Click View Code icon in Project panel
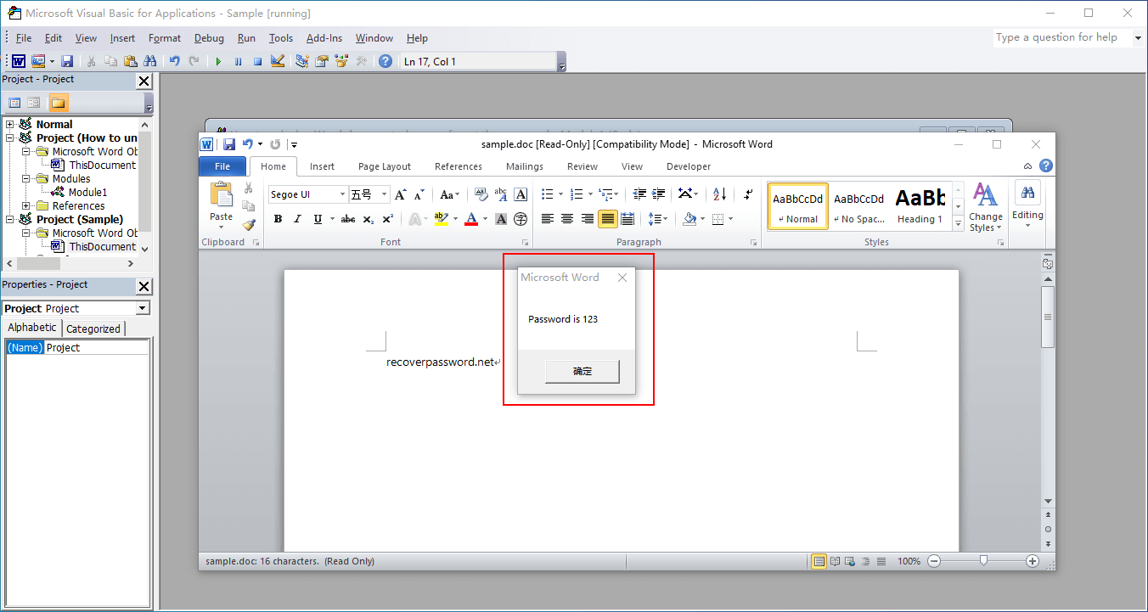This screenshot has height=612, width=1148. [x=14, y=103]
